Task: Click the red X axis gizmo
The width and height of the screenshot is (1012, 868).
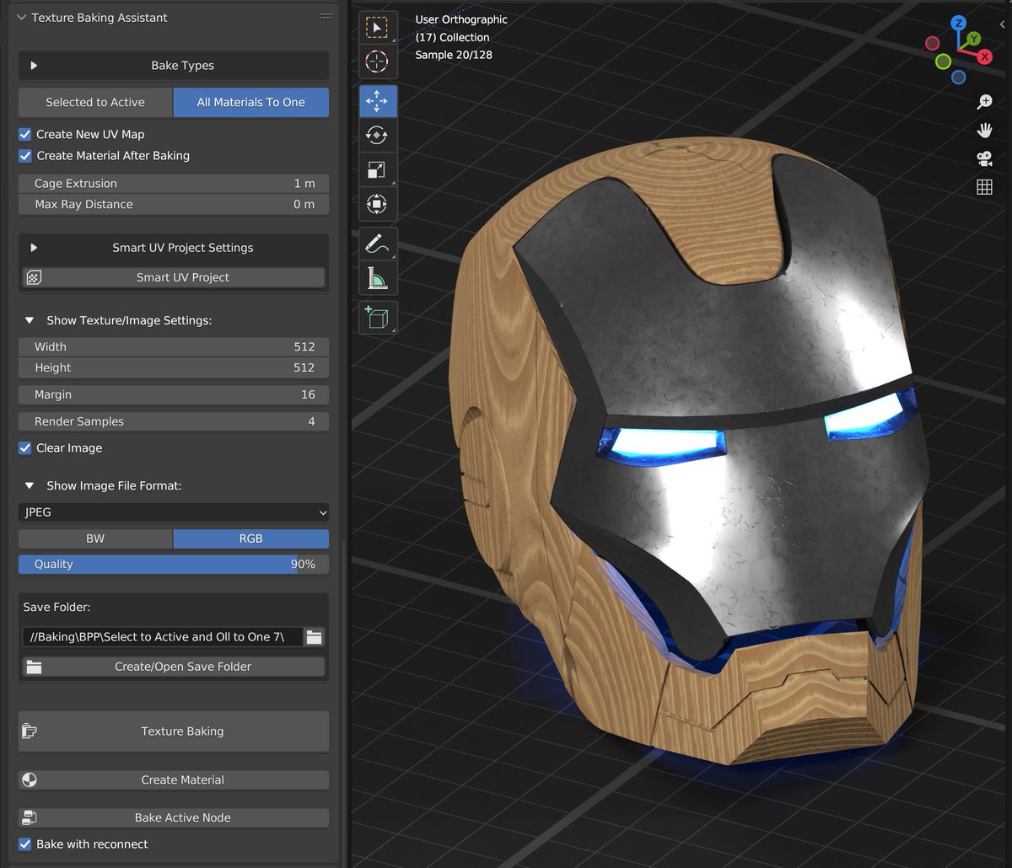Action: pos(985,56)
